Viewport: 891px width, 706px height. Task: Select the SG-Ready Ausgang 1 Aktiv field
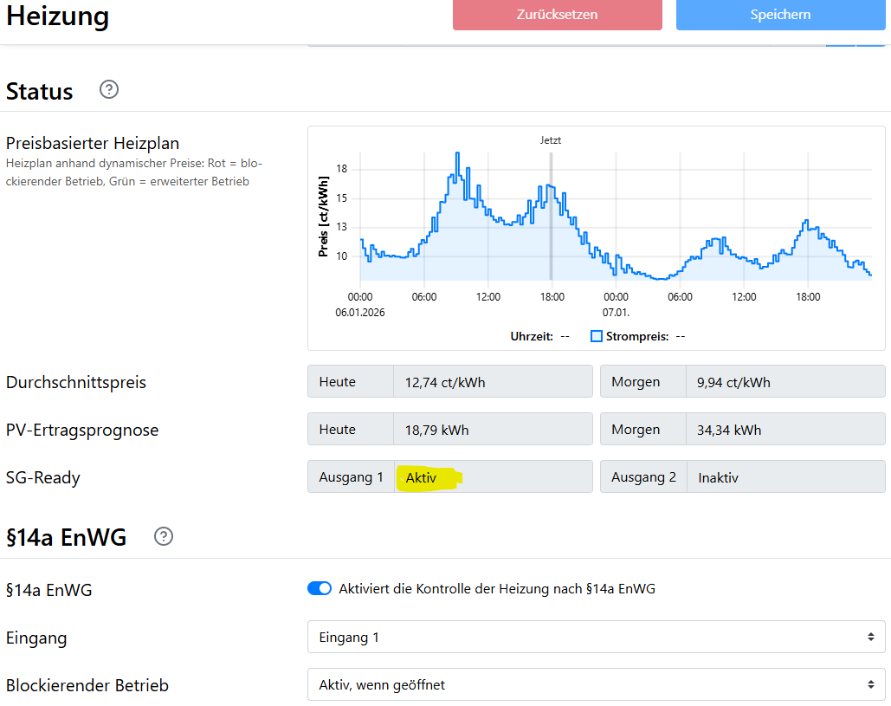[493, 477]
